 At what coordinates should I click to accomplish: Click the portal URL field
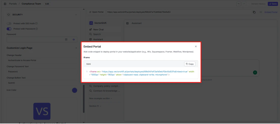coord(178,12)
